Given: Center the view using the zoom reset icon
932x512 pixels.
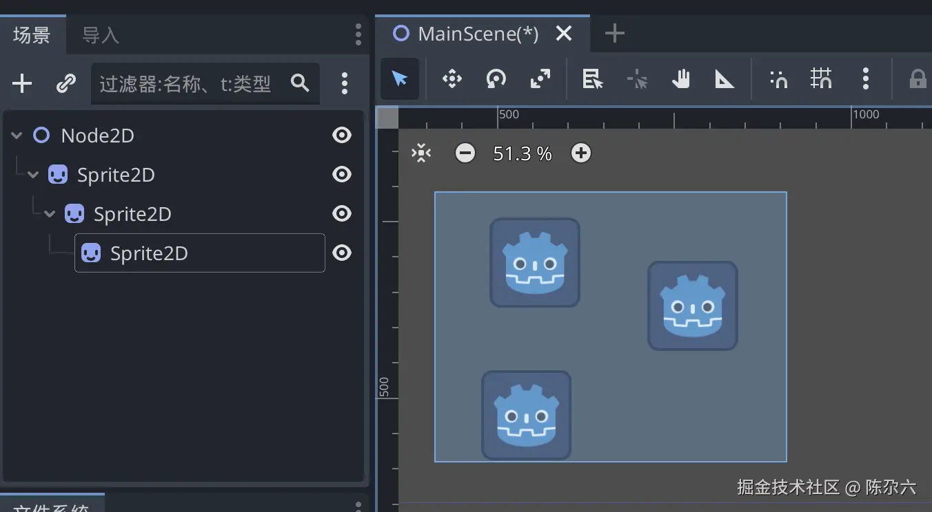Looking at the screenshot, I should coord(421,153).
